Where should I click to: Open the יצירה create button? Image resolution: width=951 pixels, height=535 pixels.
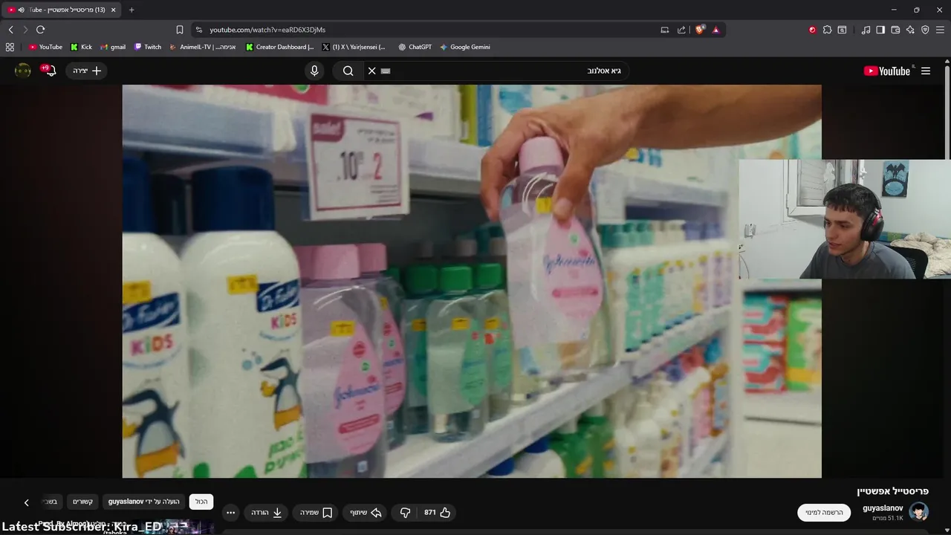click(87, 71)
